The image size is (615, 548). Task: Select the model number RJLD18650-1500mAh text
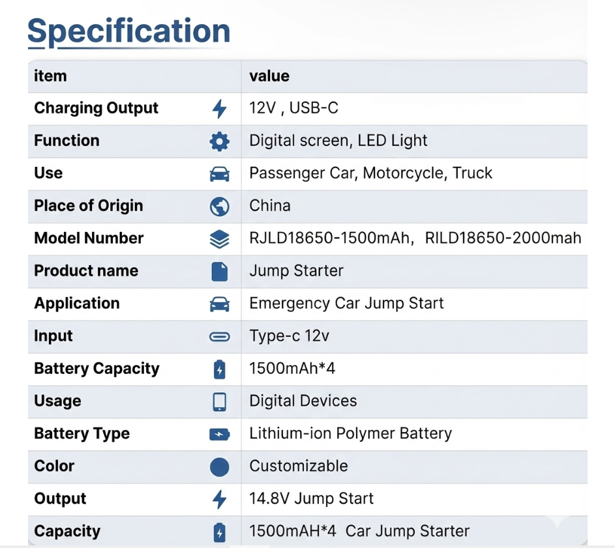[330, 238]
